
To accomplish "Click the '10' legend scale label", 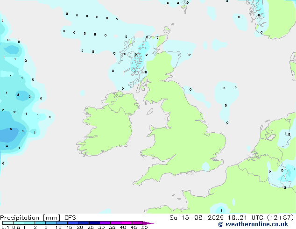I will (58, 227).
